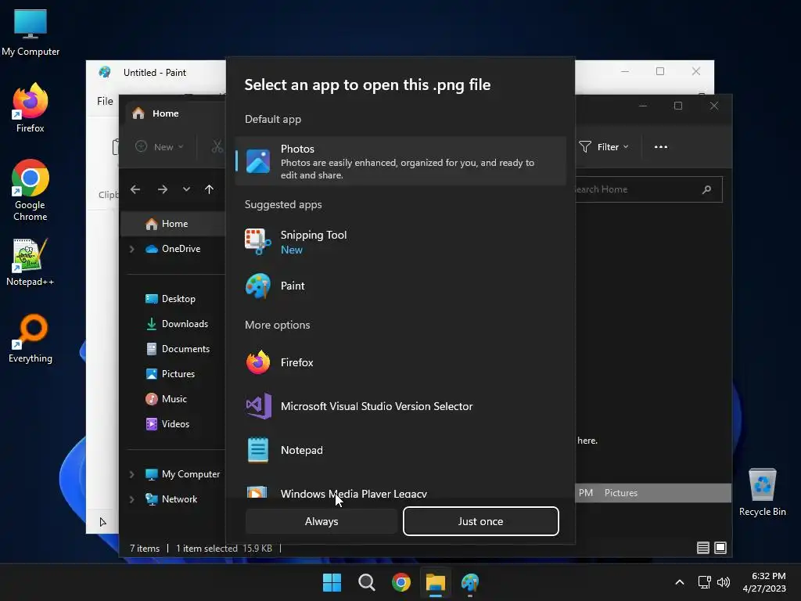Viewport: 801px width, 601px height.
Task: Select Network in navigation pane
Action: click(171, 499)
